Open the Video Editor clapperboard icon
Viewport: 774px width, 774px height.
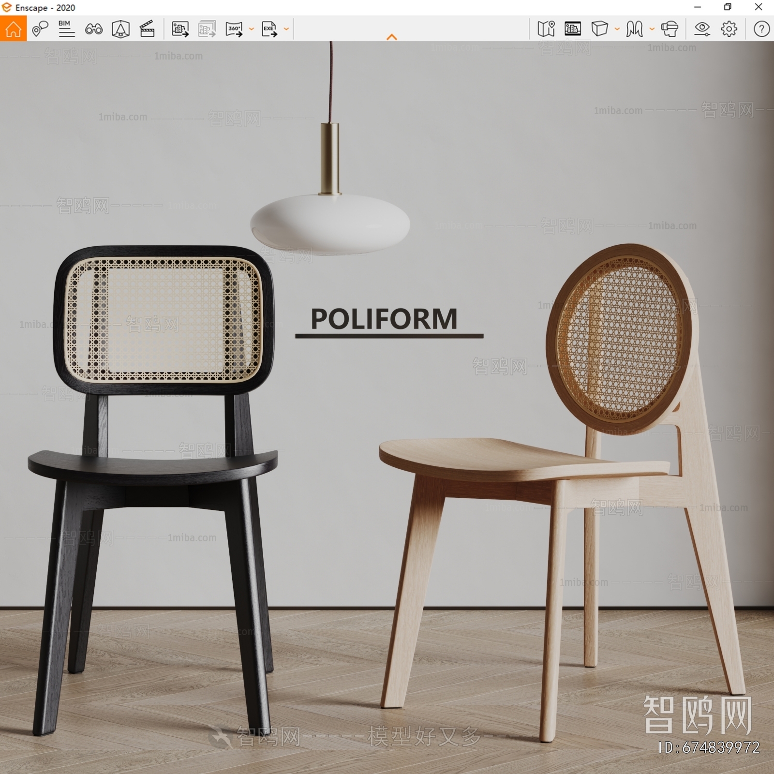(x=147, y=29)
